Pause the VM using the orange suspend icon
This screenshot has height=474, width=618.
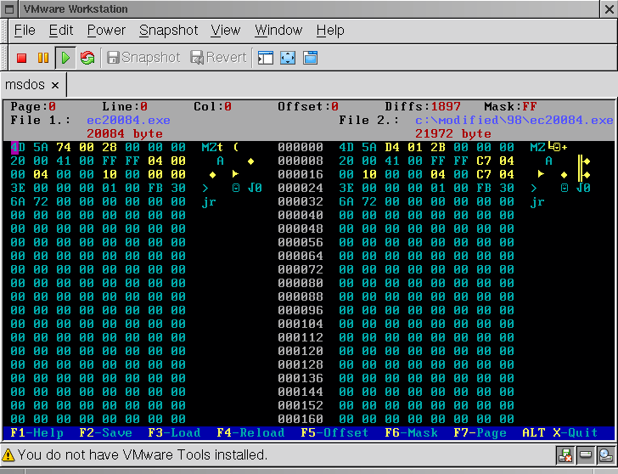43,58
